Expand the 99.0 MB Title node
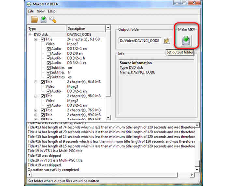The width and height of the screenshot is (228, 186). (x=36, y=115)
